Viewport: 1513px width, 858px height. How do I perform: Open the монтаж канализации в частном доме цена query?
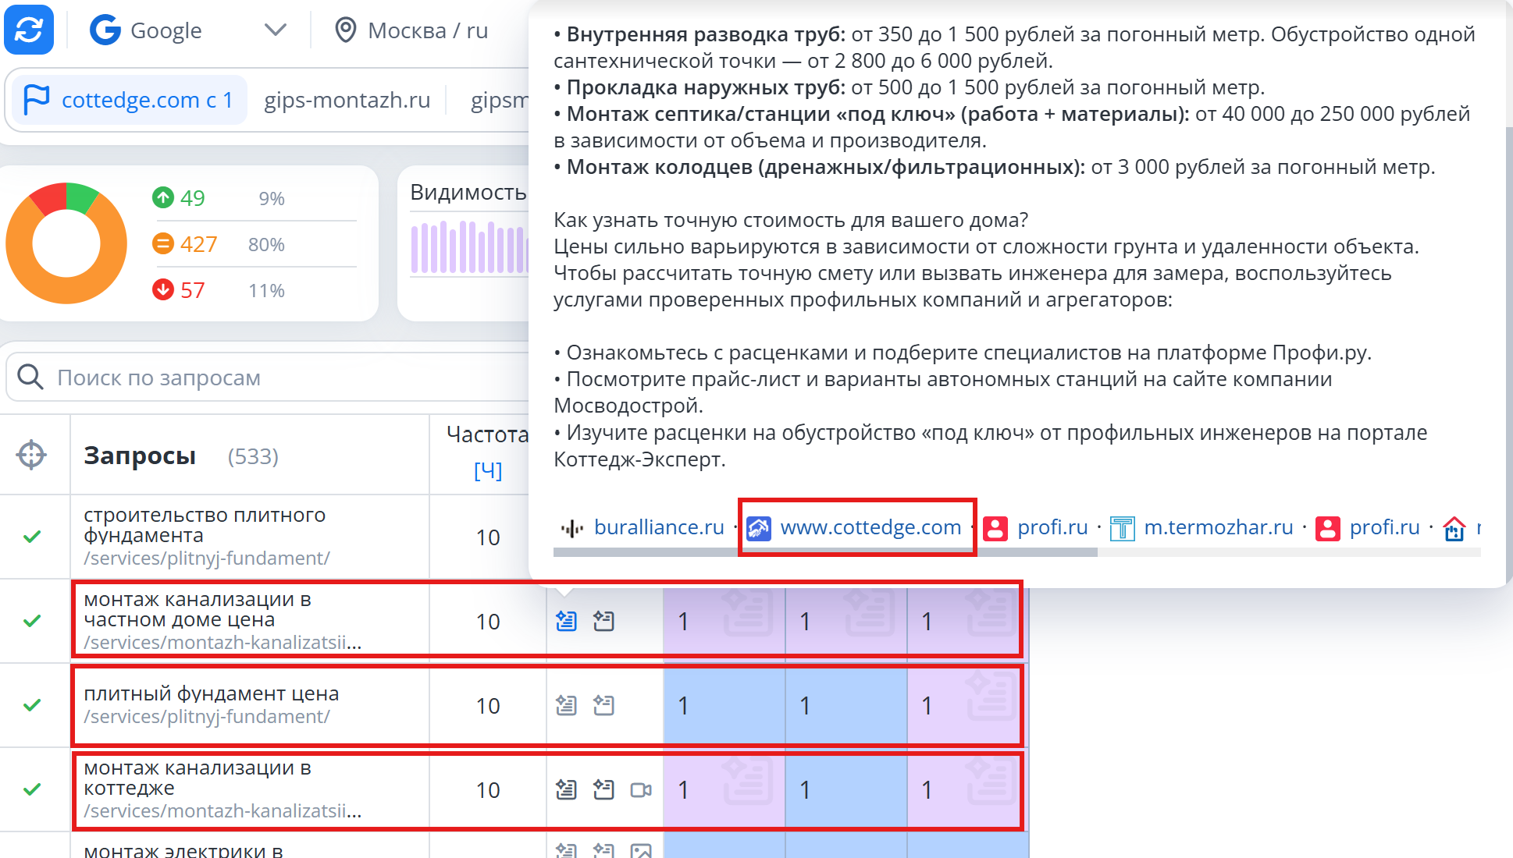tap(198, 609)
